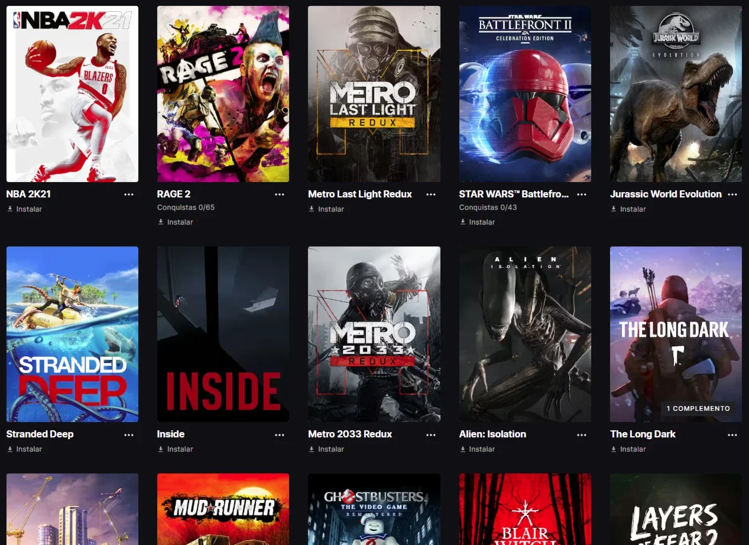Viewport: 749px width, 545px height.
Task: Click Instalar under STAR WARS Battlefront
Action: pyautogui.click(x=477, y=222)
